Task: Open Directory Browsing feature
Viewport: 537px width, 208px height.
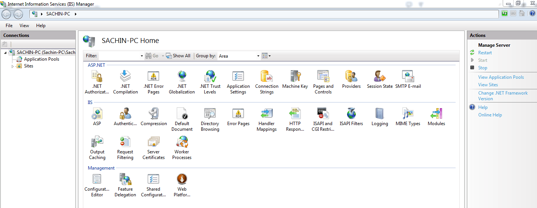Action: point(210,119)
